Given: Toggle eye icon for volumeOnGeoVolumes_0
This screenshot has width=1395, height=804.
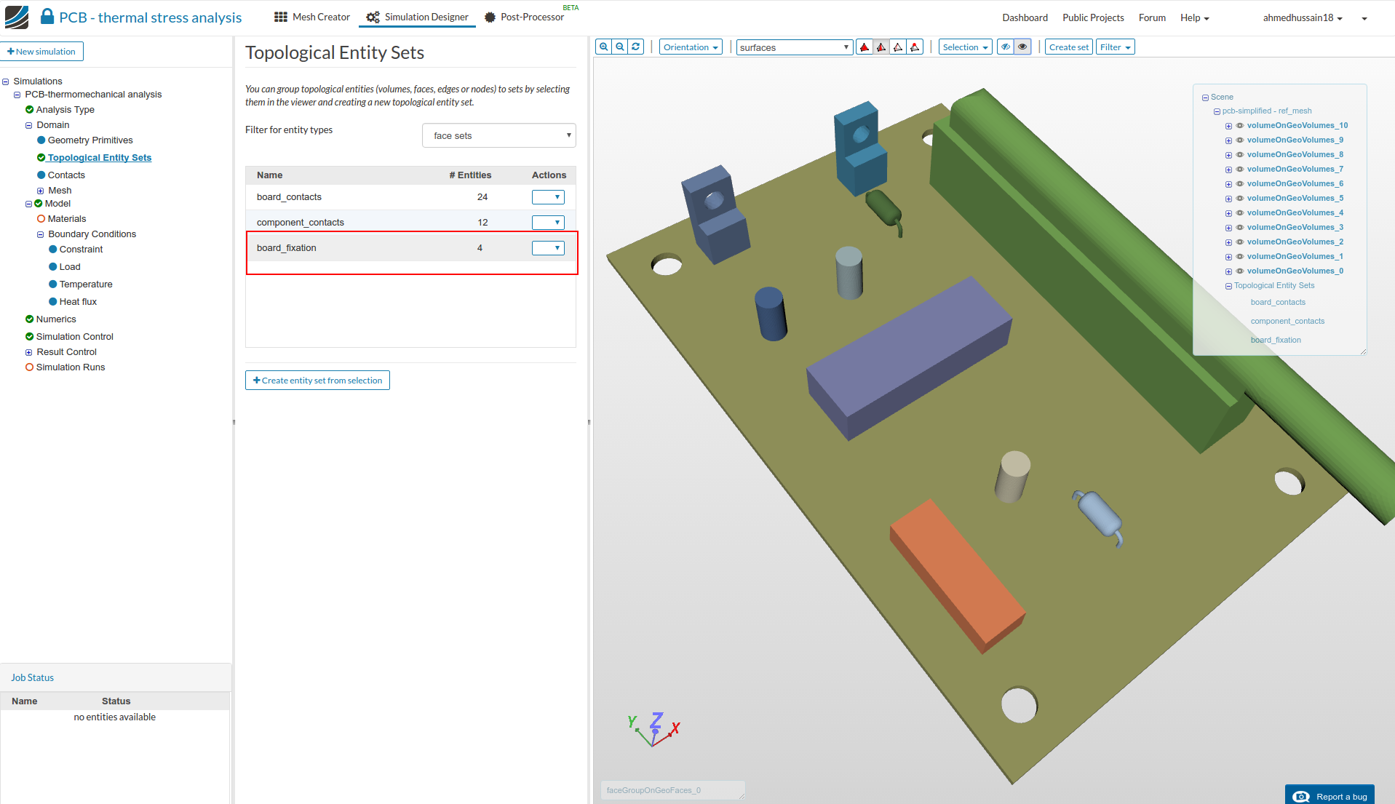Looking at the screenshot, I should (x=1240, y=271).
